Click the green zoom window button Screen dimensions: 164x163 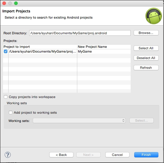(16, 3)
